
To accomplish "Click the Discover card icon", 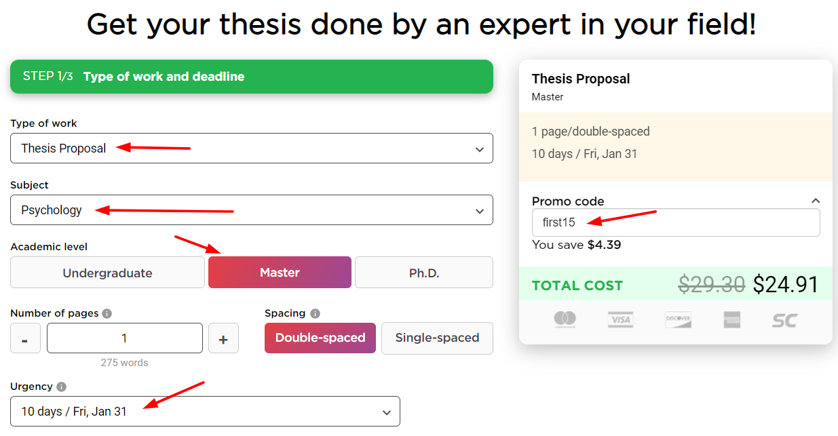I will (678, 320).
